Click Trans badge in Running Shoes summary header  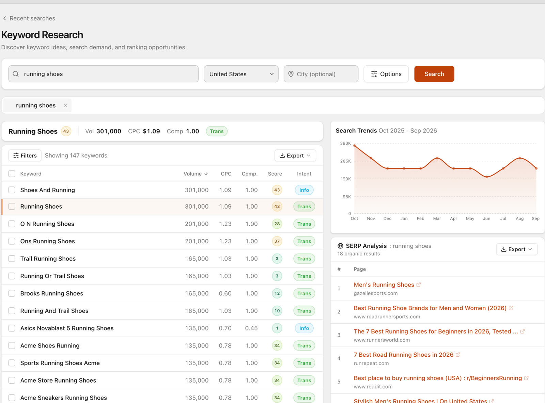(217, 131)
